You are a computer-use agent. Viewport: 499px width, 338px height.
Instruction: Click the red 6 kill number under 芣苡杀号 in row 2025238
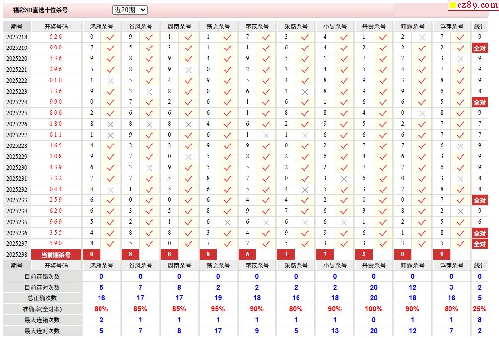[248, 254]
